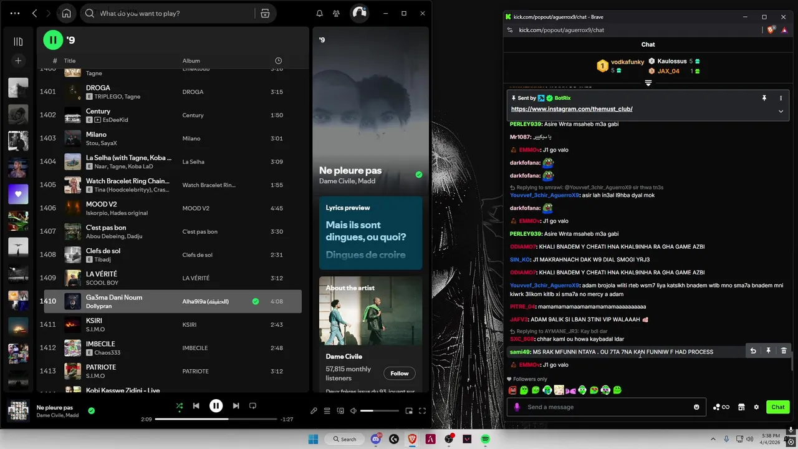
Task: Open the Windows Start menu
Action: (x=313, y=439)
